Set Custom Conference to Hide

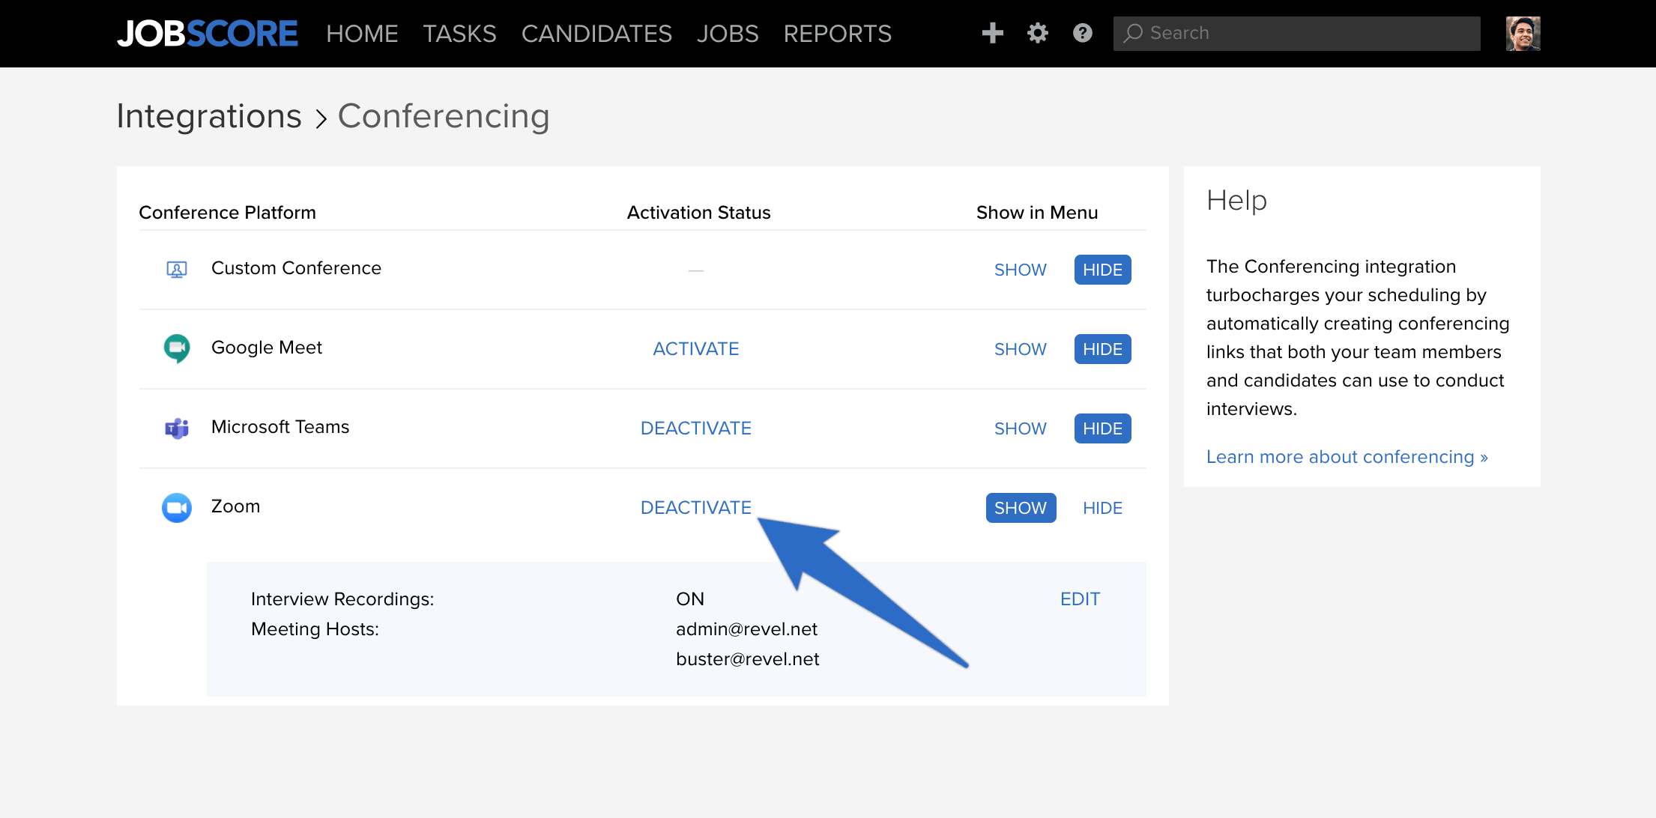tap(1102, 270)
